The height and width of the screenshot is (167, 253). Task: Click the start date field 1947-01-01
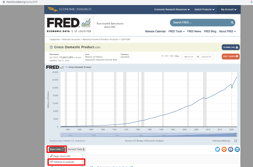[x=189, y=57]
